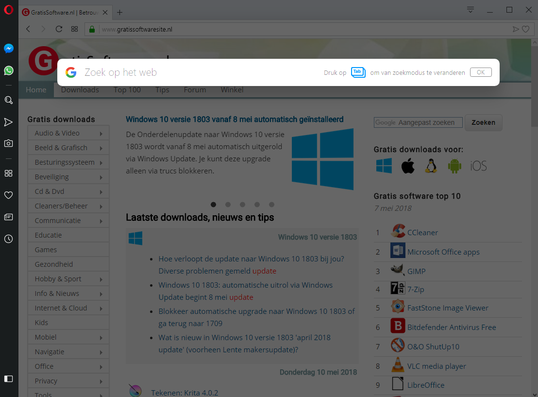This screenshot has height=397, width=538.
Task: Open personal news icon in sidebar
Action: tap(8, 217)
